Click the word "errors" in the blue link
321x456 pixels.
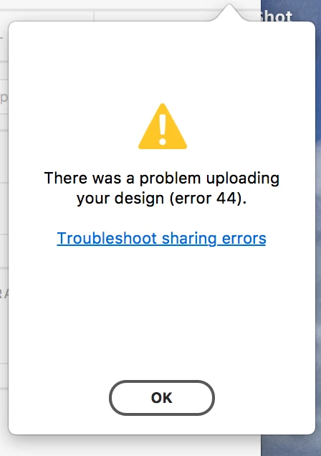tap(244, 239)
